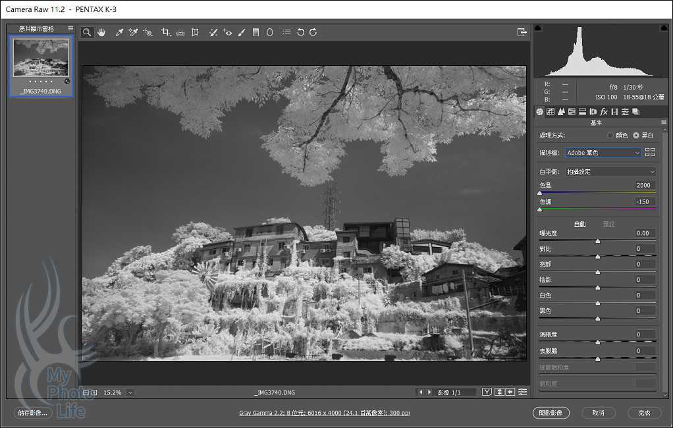The image size is (673, 428).
Task: Toggle before/after view with the Y button
Action: click(487, 392)
